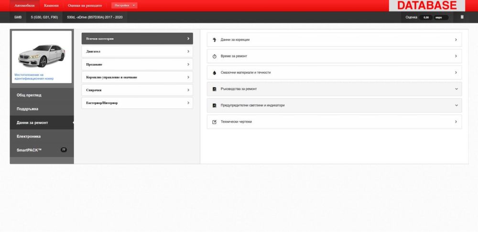The height and width of the screenshot is (232, 478).
Task: Click the book icon beside Ръководства за ремонт
Action: pyautogui.click(x=214, y=89)
